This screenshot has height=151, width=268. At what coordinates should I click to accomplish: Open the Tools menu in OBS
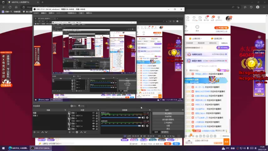[81, 13]
